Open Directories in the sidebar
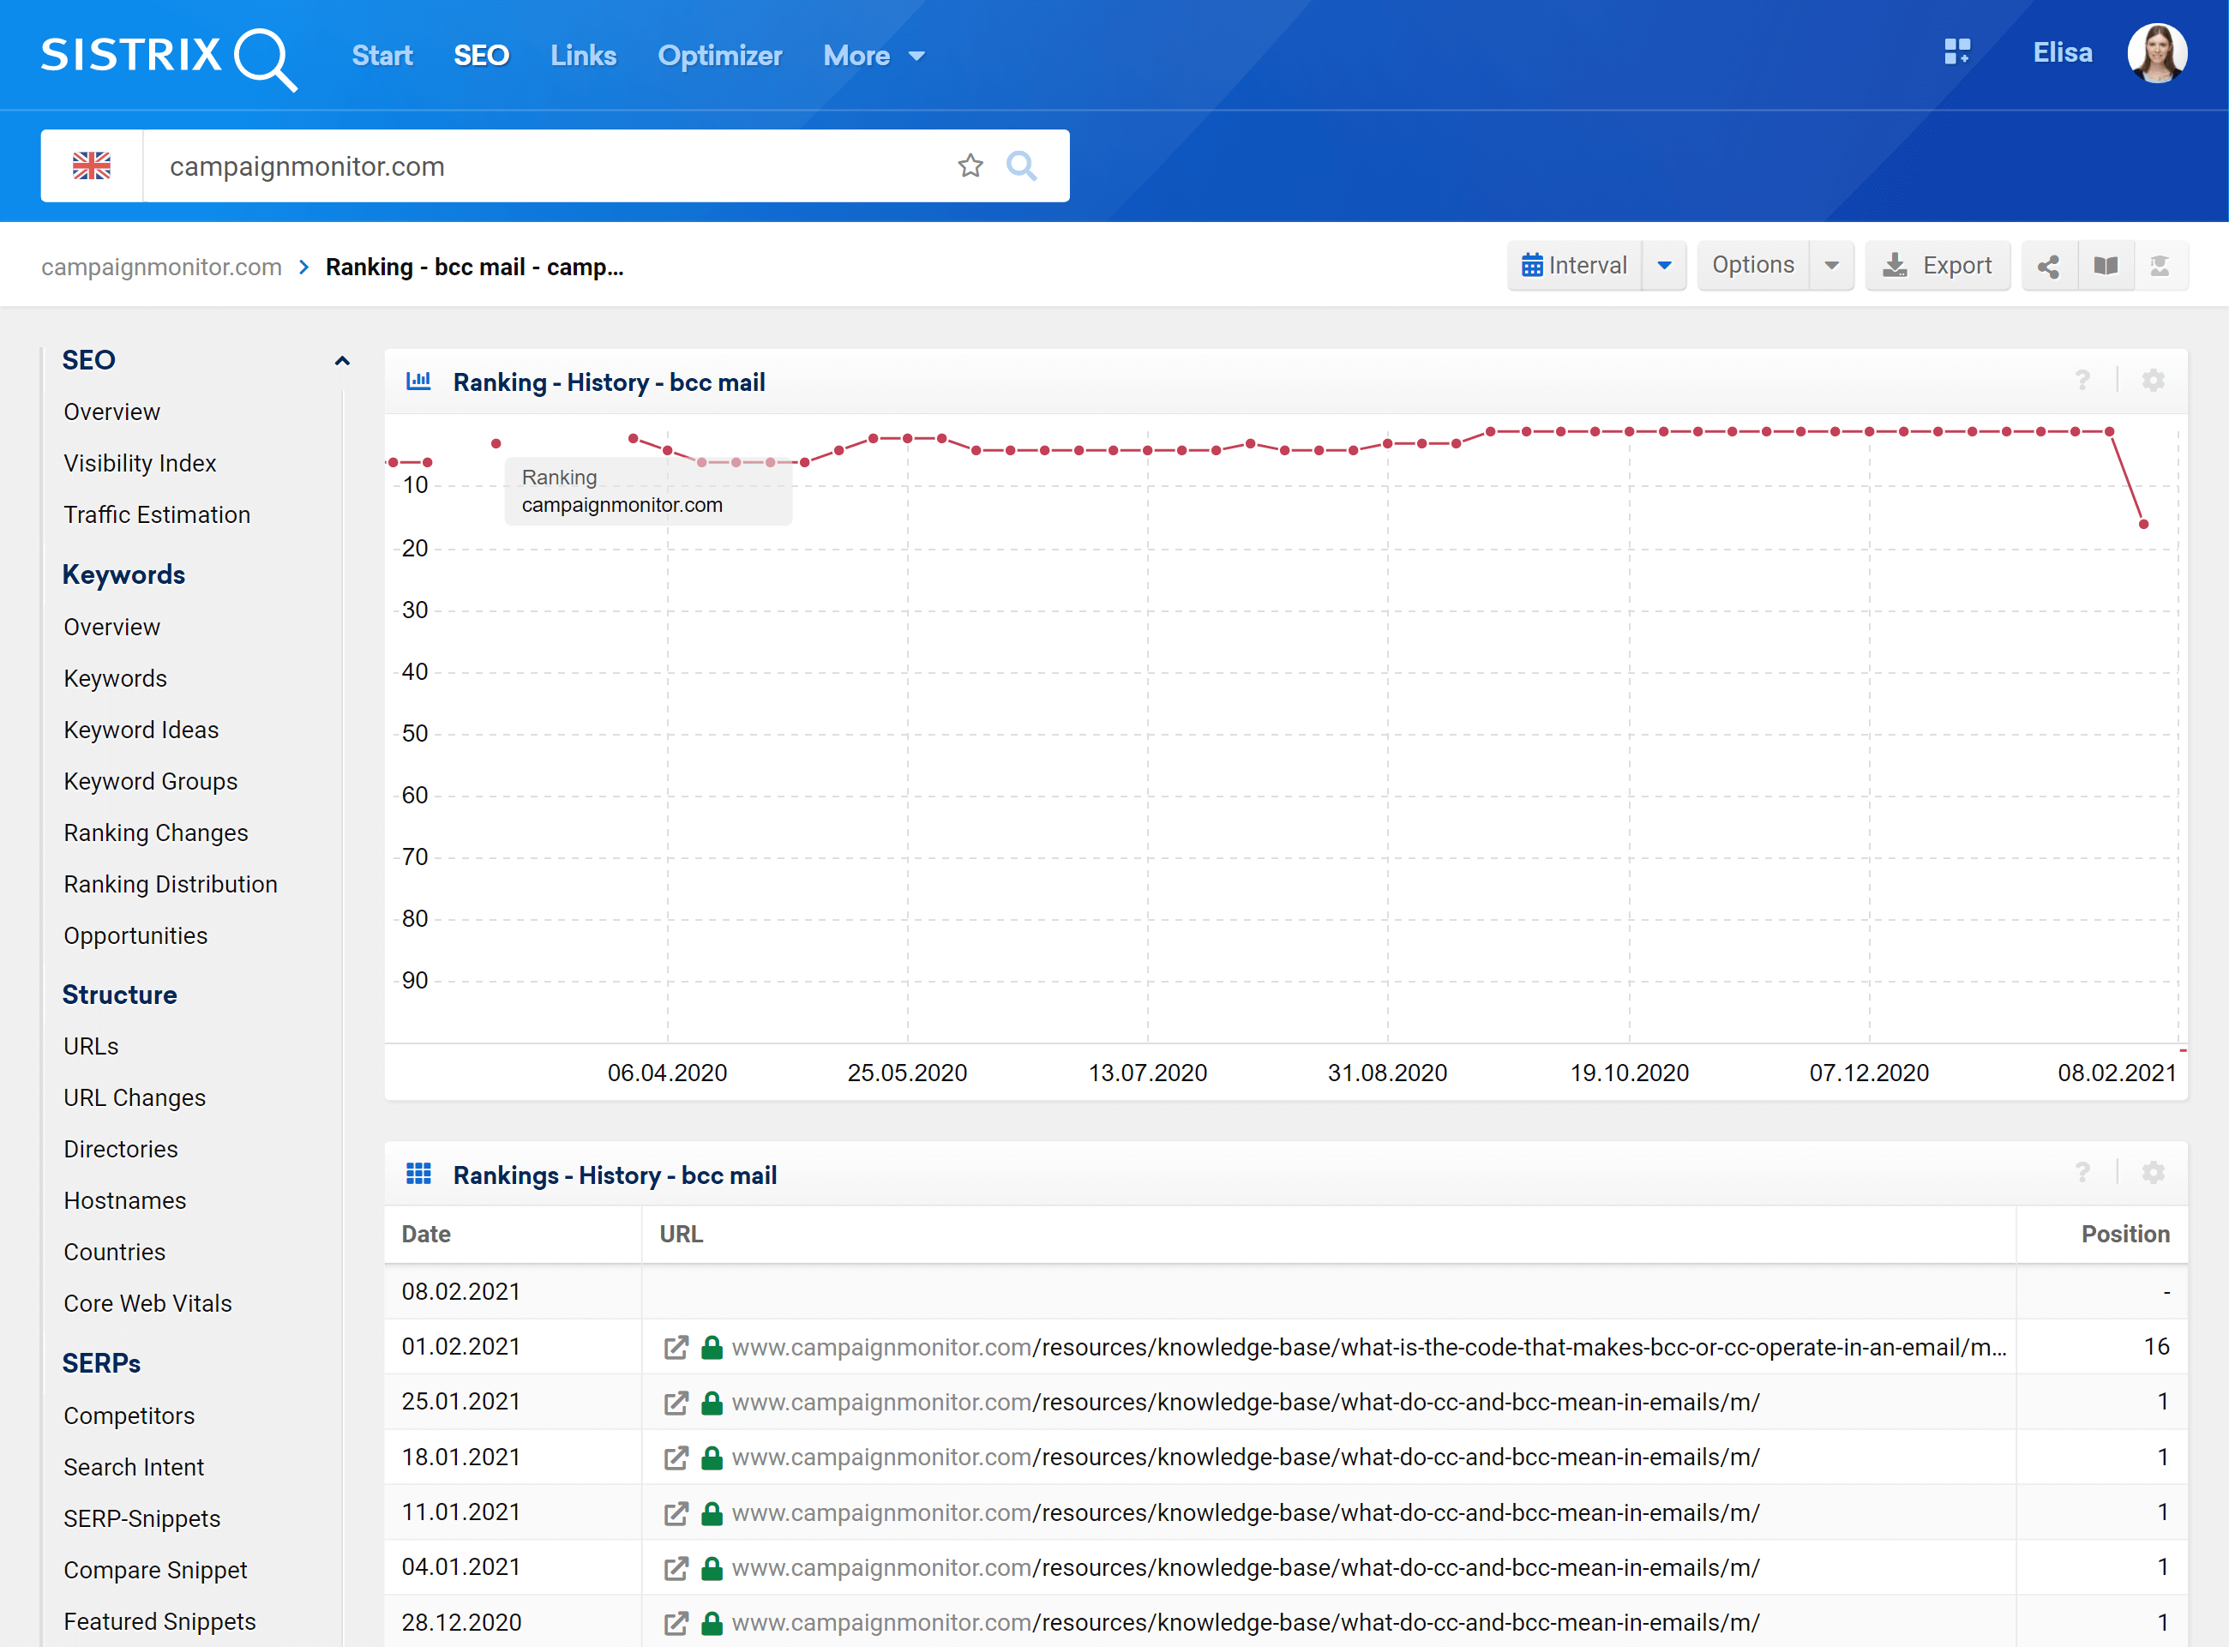Viewport: 2229px width, 1647px height. coord(121,1150)
